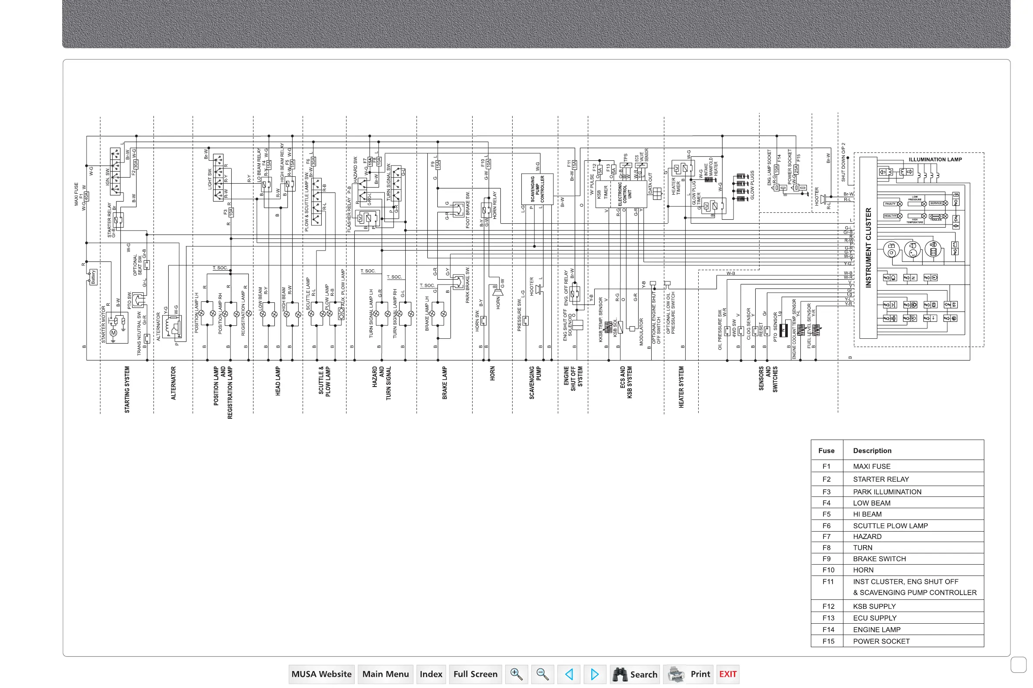Viewport: 1033px width, 688px height.
Task: Open the MUSA Website link
Action: tap(321, 674)
